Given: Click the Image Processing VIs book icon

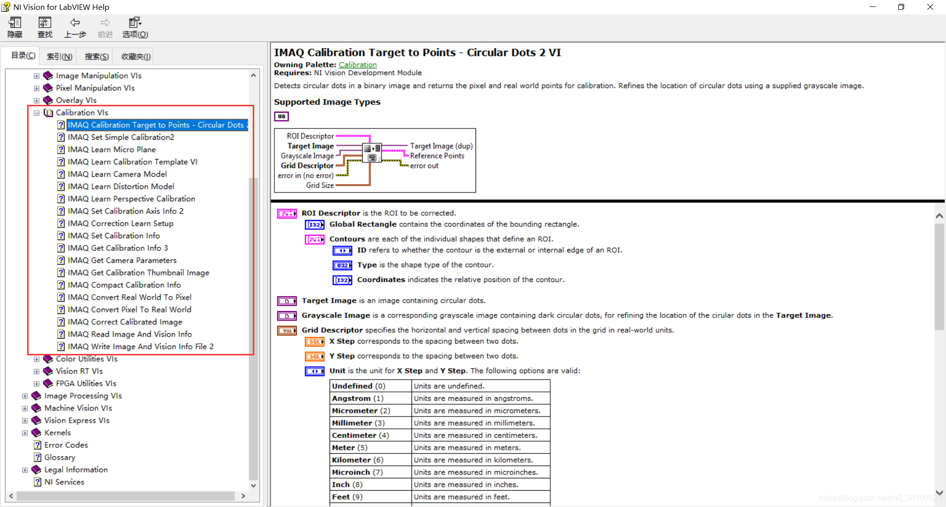Looking at the screenshot, I should point(36,395).
